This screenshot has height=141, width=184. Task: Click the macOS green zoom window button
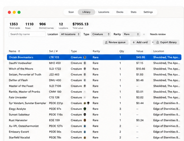pyautogui.click(x=19, y=12)
